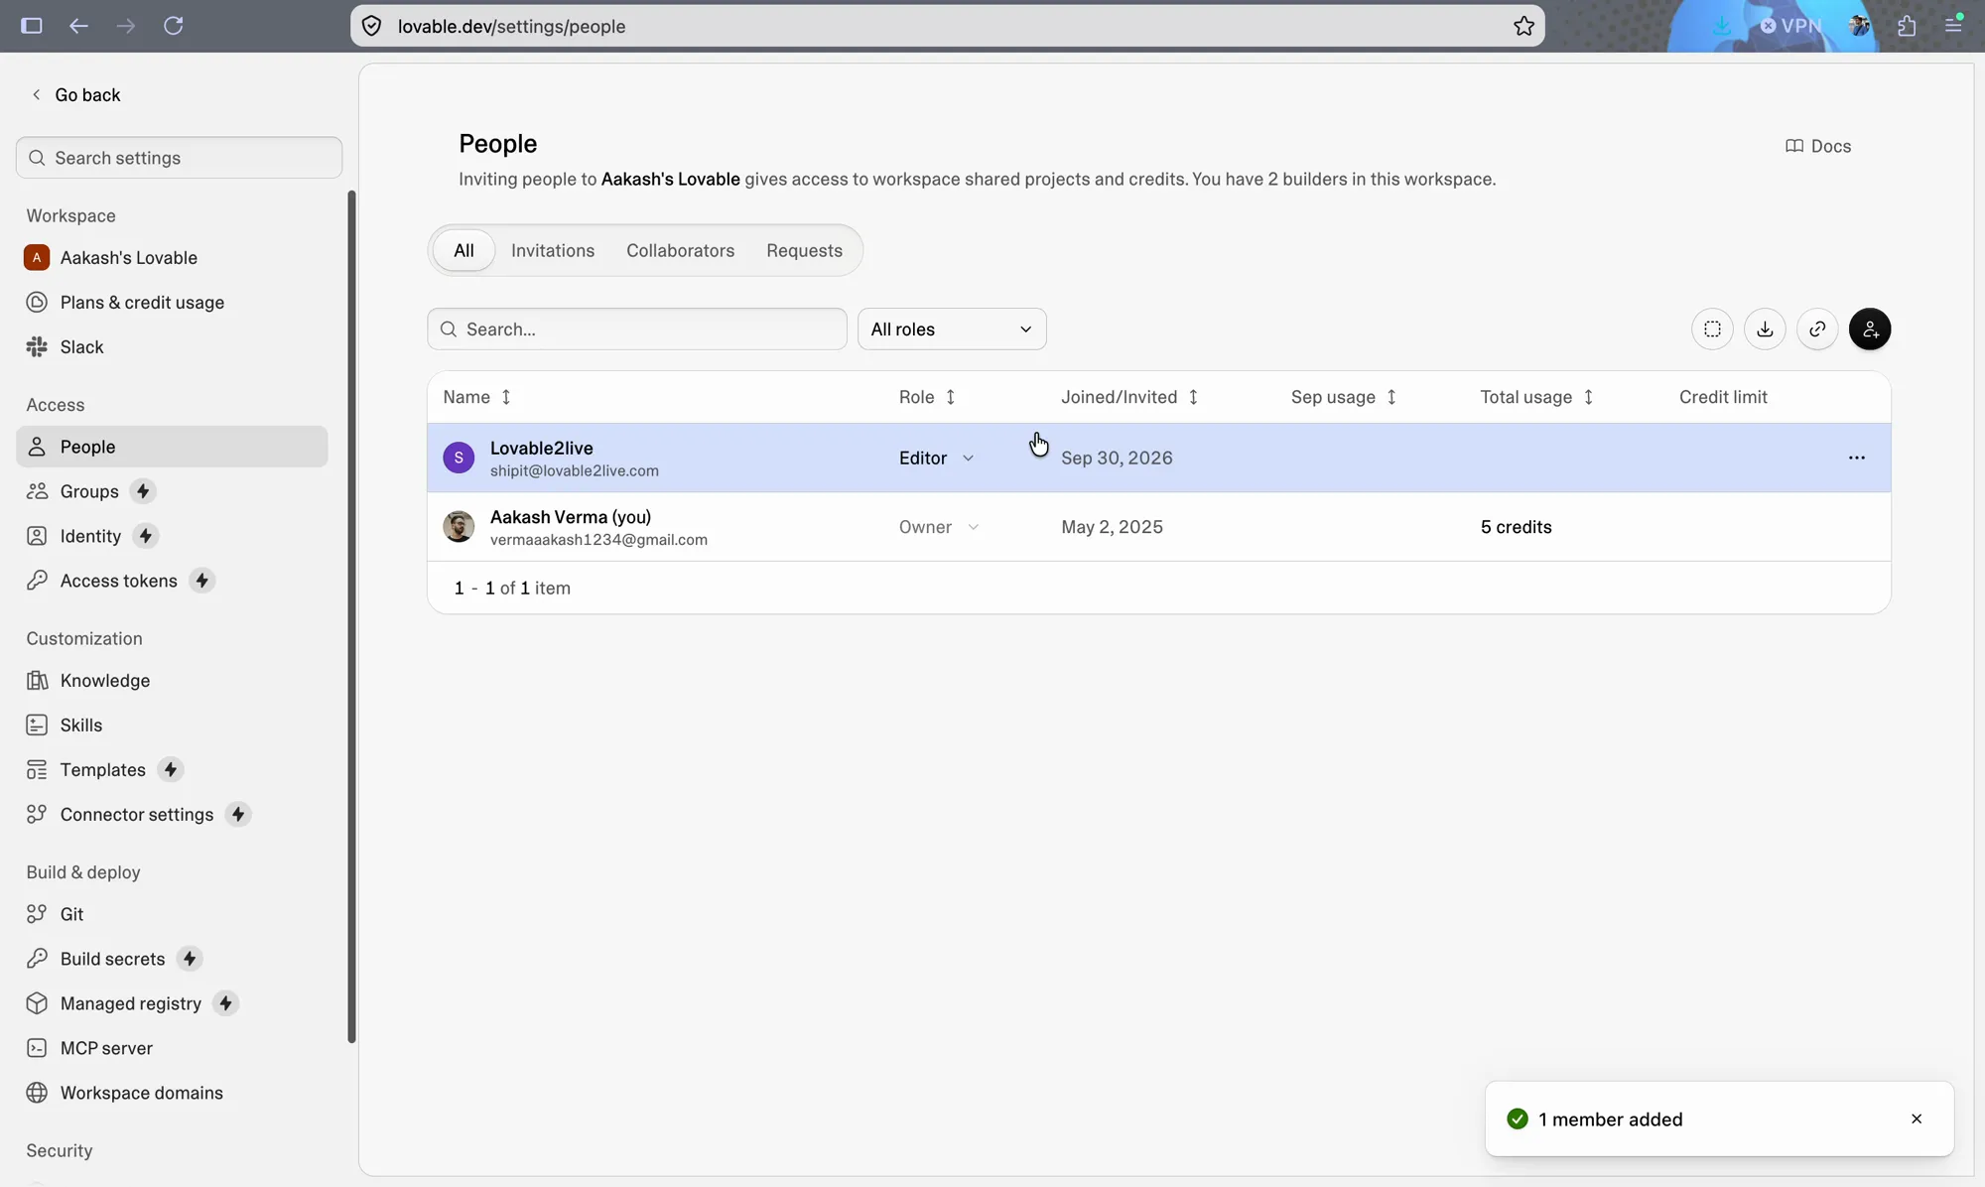The width and height of the screenshot is (1985, 1187).
Task: Open Aakash Verma's Owner role dropdown
Action: 939,527
